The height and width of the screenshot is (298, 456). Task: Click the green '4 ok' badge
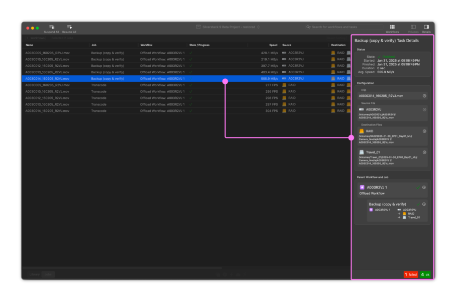(425, 274)
